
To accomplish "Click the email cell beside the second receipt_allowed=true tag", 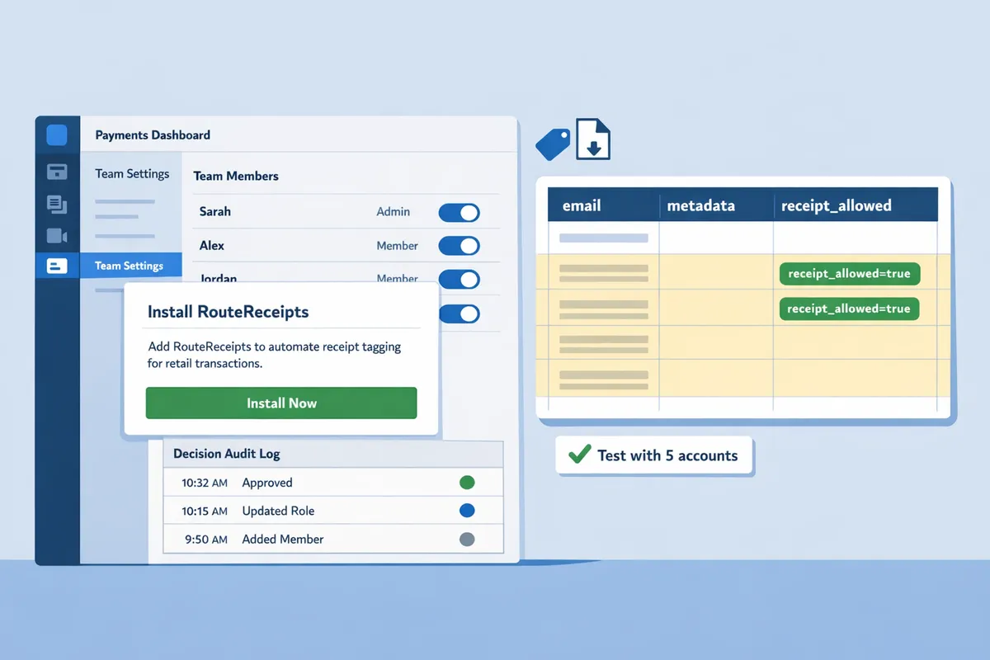I will pyautogui.click(x=604, y=308).
